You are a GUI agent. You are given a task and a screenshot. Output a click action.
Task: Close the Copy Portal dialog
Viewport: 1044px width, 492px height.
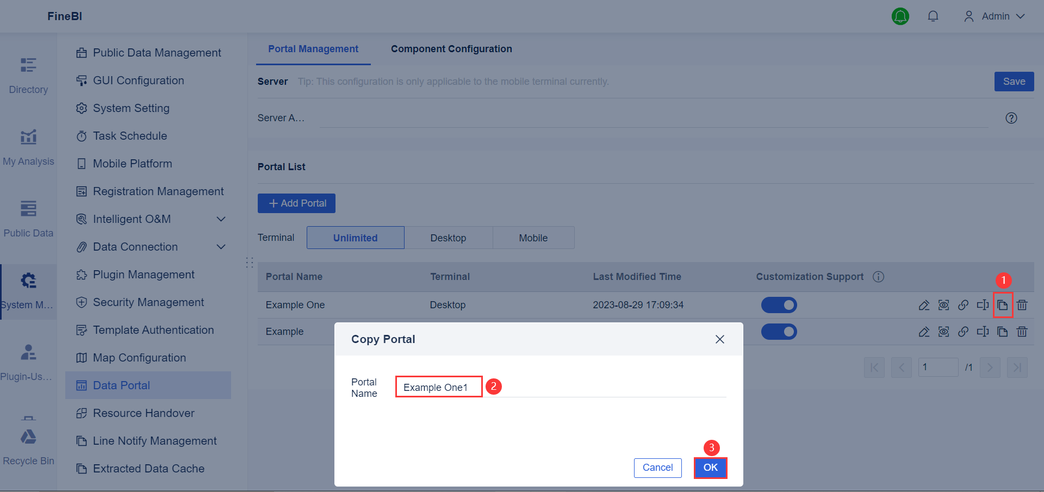(x=720, y=339)
